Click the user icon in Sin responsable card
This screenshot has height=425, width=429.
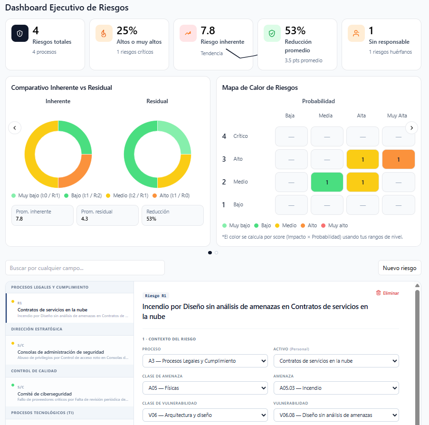[x=356, y=33]
